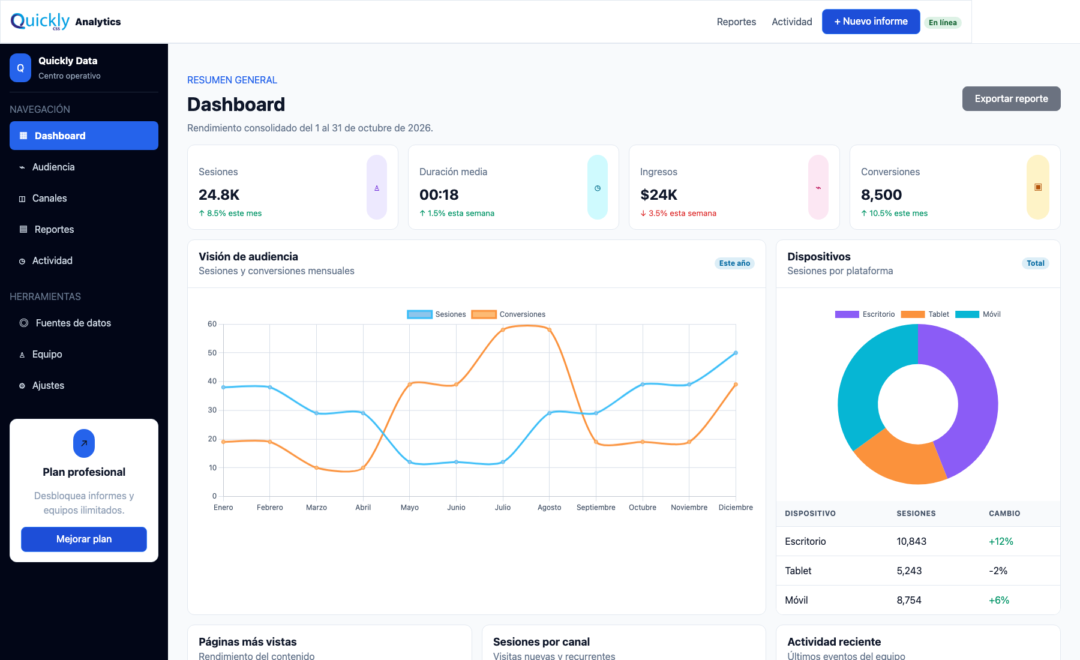The image size is (1080, 660).
Task: Click the Ingresos card pink icon
Action: point(818,187)
